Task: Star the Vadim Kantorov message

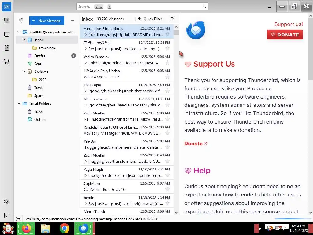Action: 168,63
